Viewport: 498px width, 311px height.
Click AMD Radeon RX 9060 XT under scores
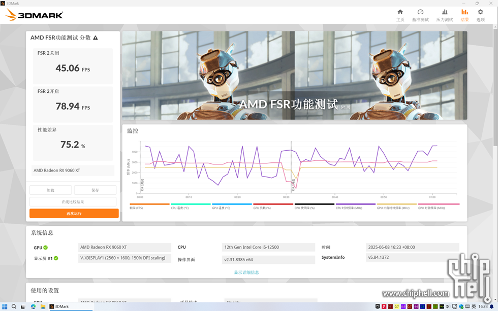click(73, 170)
